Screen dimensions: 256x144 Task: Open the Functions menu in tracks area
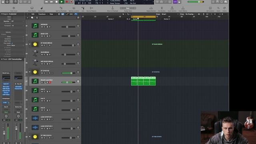(x=42, y=14)
